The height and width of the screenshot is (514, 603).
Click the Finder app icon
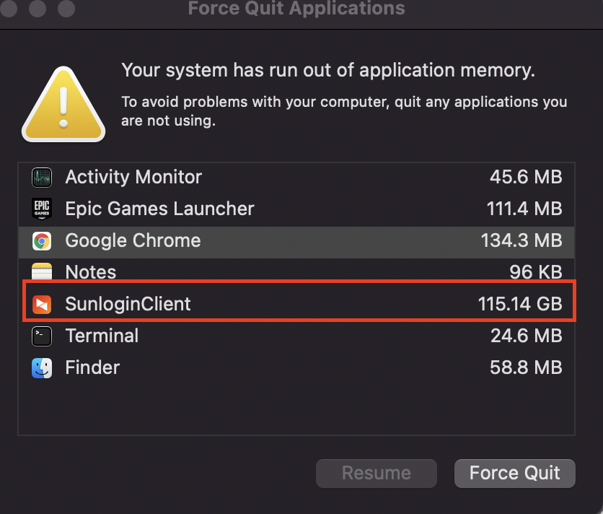pyautogui.click(x=42, y=367)
